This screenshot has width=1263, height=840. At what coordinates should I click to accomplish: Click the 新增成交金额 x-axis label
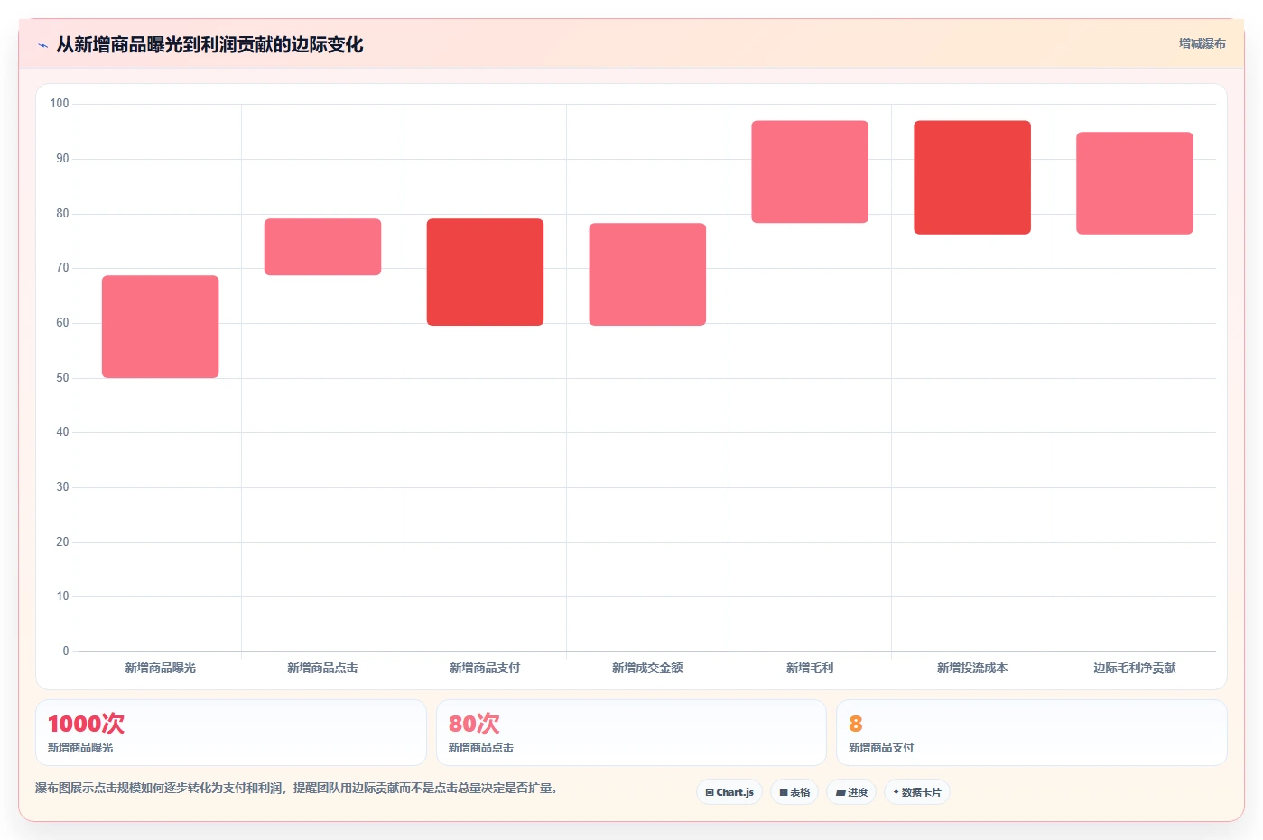click(648, 669)
